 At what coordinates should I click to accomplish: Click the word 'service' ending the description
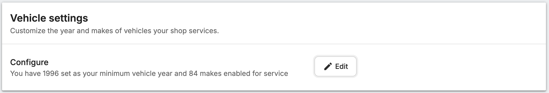(x=276, y=73)
